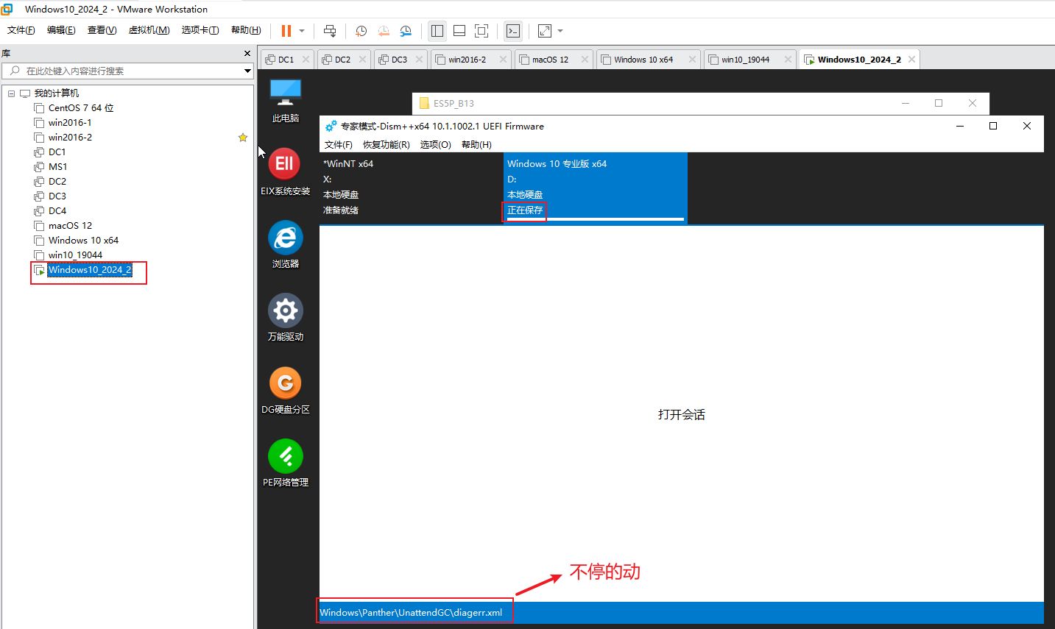Screen dimensions: 1055x629
Task: Enter full screen mode from the toolbar
Action: click(x=481, y=31)
